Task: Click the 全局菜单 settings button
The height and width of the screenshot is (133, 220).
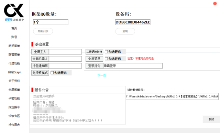Action: (x=94, y=59)
